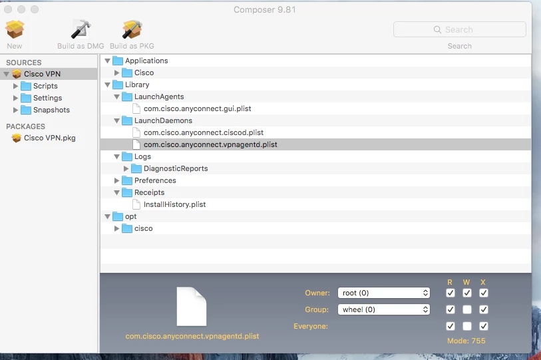Collapse the opt folder triangle
Screen dimensions: 541x360
107,217
